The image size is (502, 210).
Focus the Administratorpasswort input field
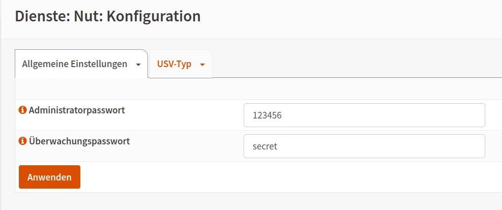pos(364,115)
